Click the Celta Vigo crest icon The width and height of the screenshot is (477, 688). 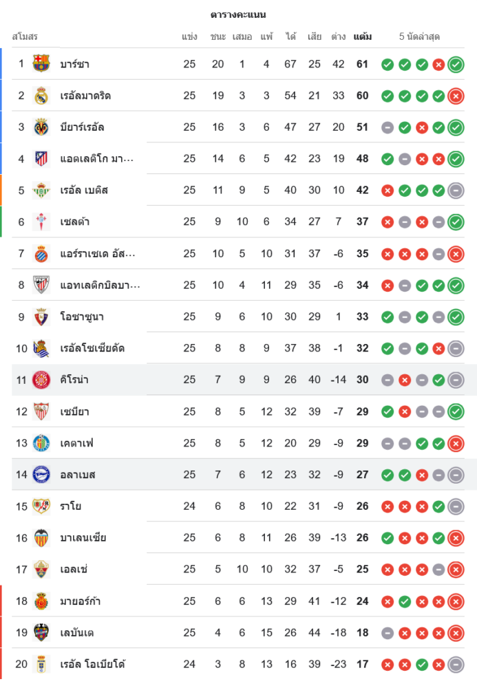41,222
